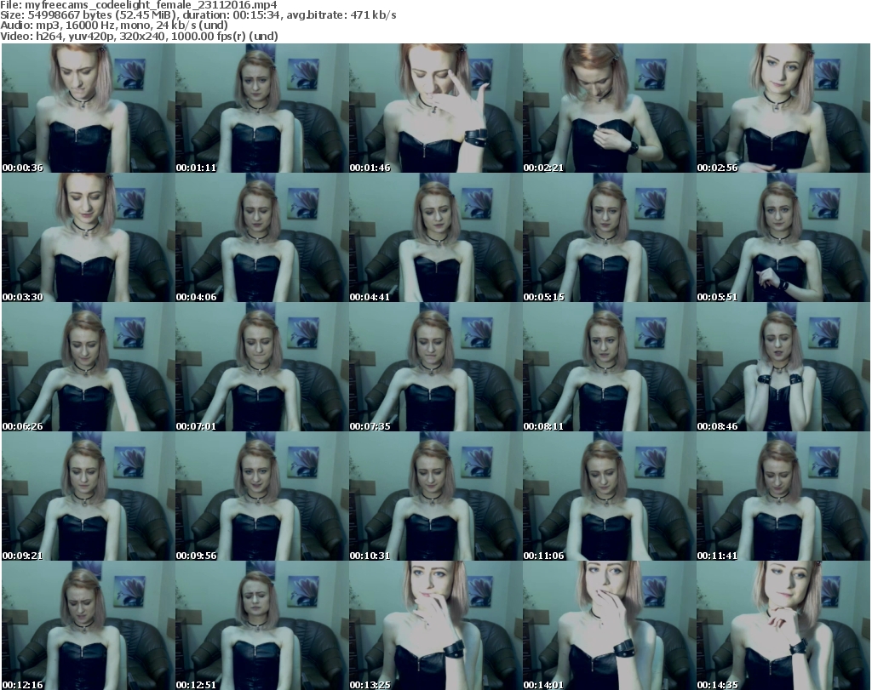Select the thumbnail timestamped 00:08:46

click(x=783, y=368)
